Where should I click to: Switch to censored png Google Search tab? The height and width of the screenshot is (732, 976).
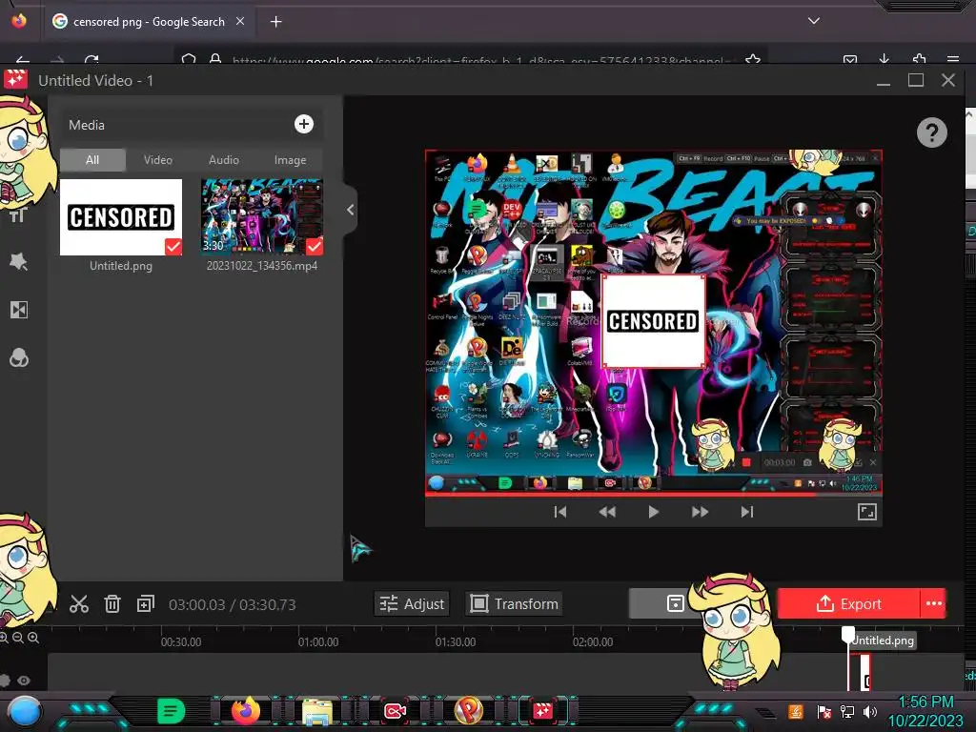(149, 21)
